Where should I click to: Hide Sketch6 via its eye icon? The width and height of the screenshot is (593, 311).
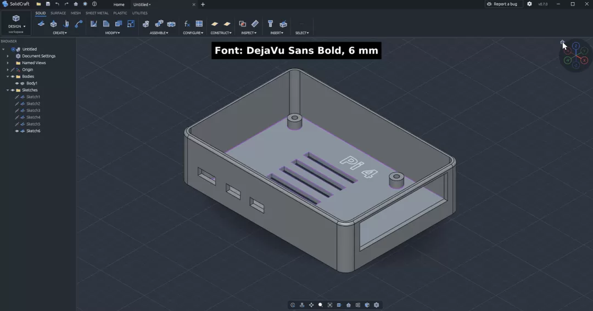pyautogui.click(x=16, y=131)
